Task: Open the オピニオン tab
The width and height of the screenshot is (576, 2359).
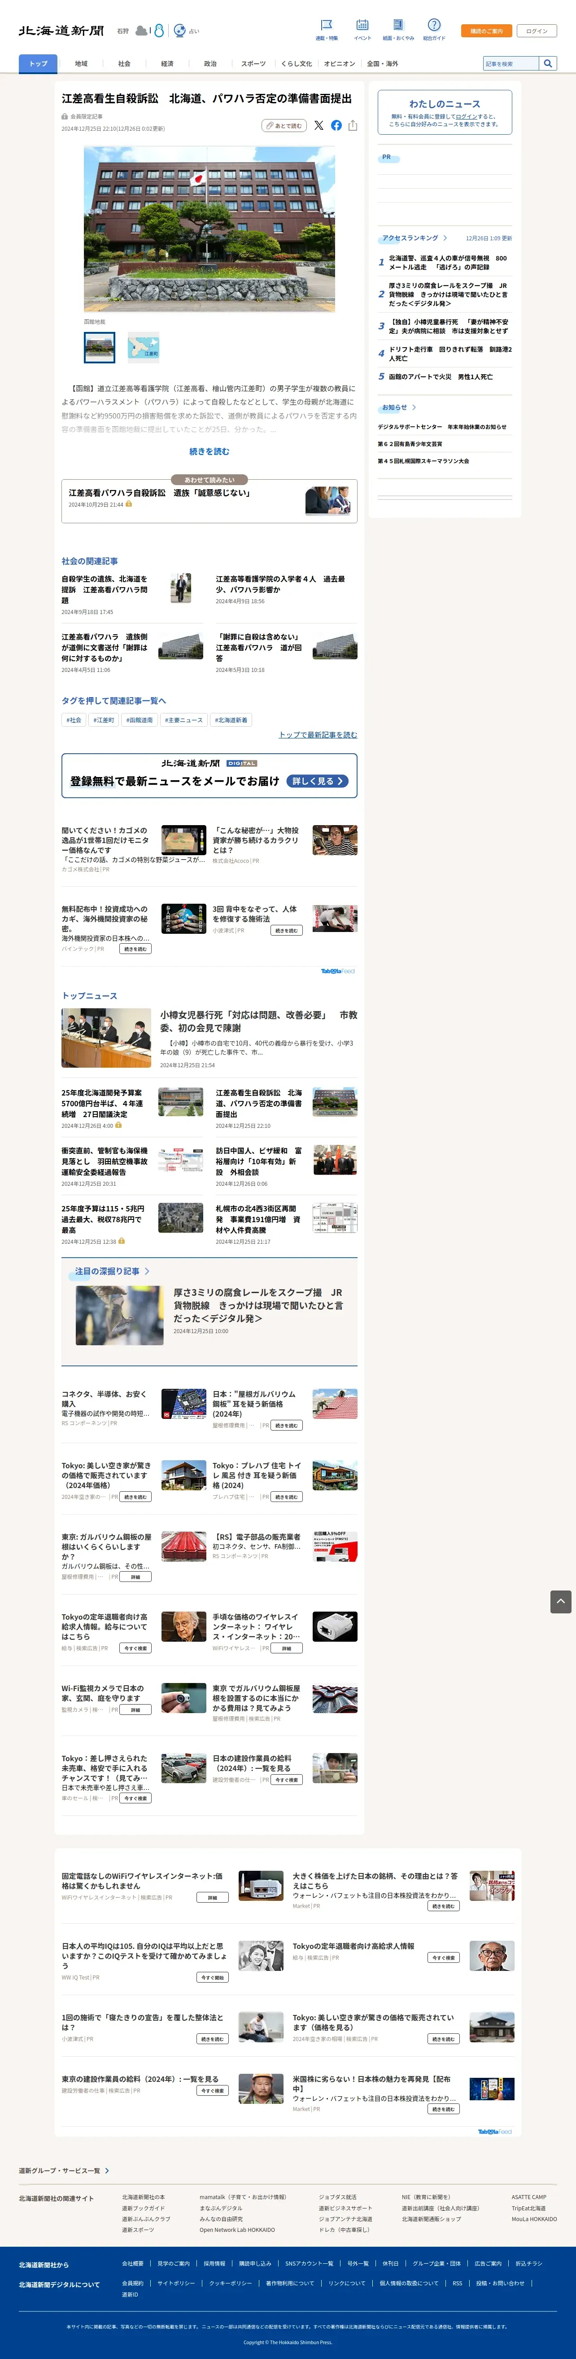Action: coord(339,63)
